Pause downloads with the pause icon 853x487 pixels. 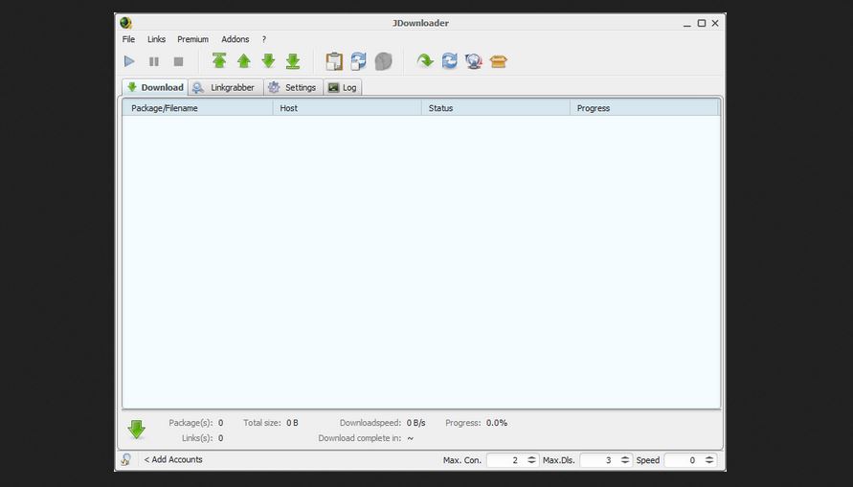pyautogui.click(x=154, y=61)
